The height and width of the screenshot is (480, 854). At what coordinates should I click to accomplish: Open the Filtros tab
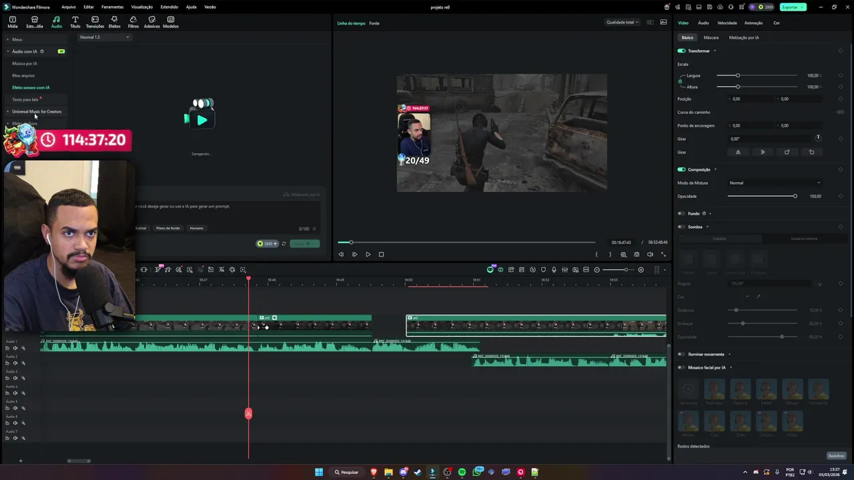pyautogui.click(x=133, y=22)
